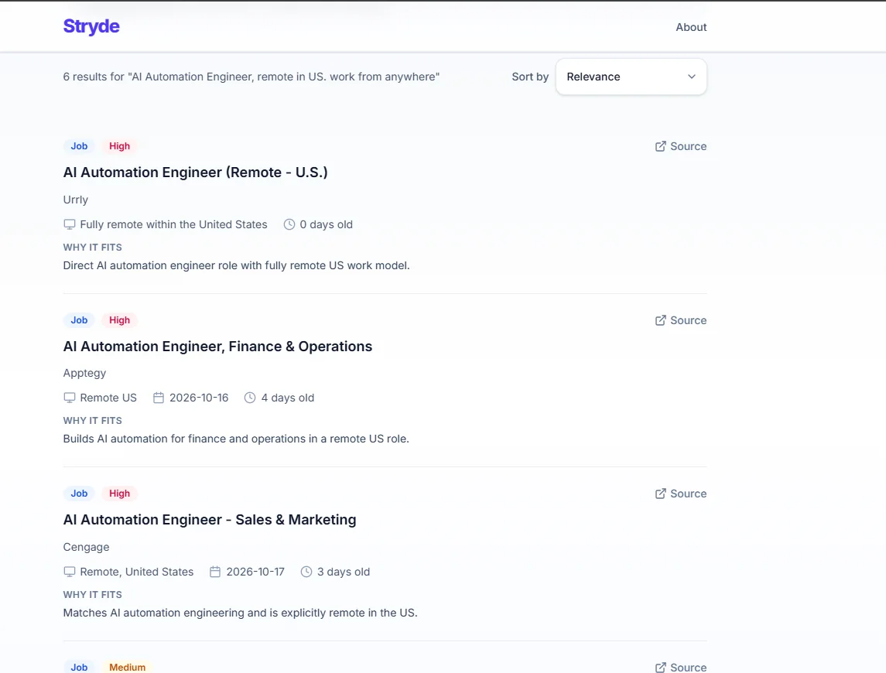Click the company name Apptegy
This screenshot has width=886, height=673.
click(x=85, y=374)
